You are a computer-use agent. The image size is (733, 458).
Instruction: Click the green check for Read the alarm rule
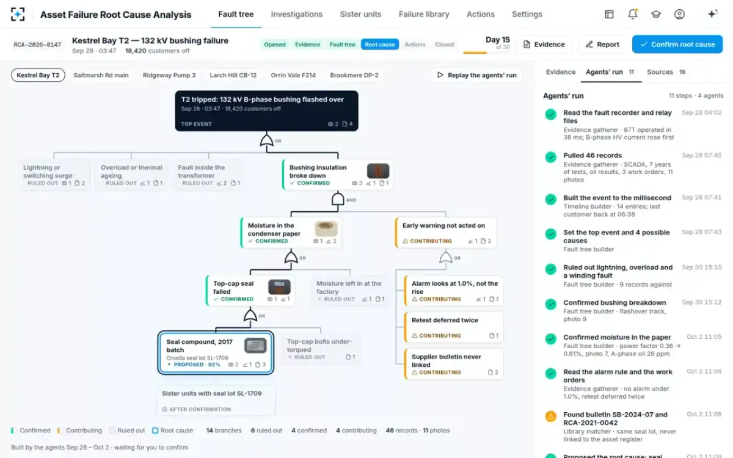pyautogui.click(x=551, y=373)
